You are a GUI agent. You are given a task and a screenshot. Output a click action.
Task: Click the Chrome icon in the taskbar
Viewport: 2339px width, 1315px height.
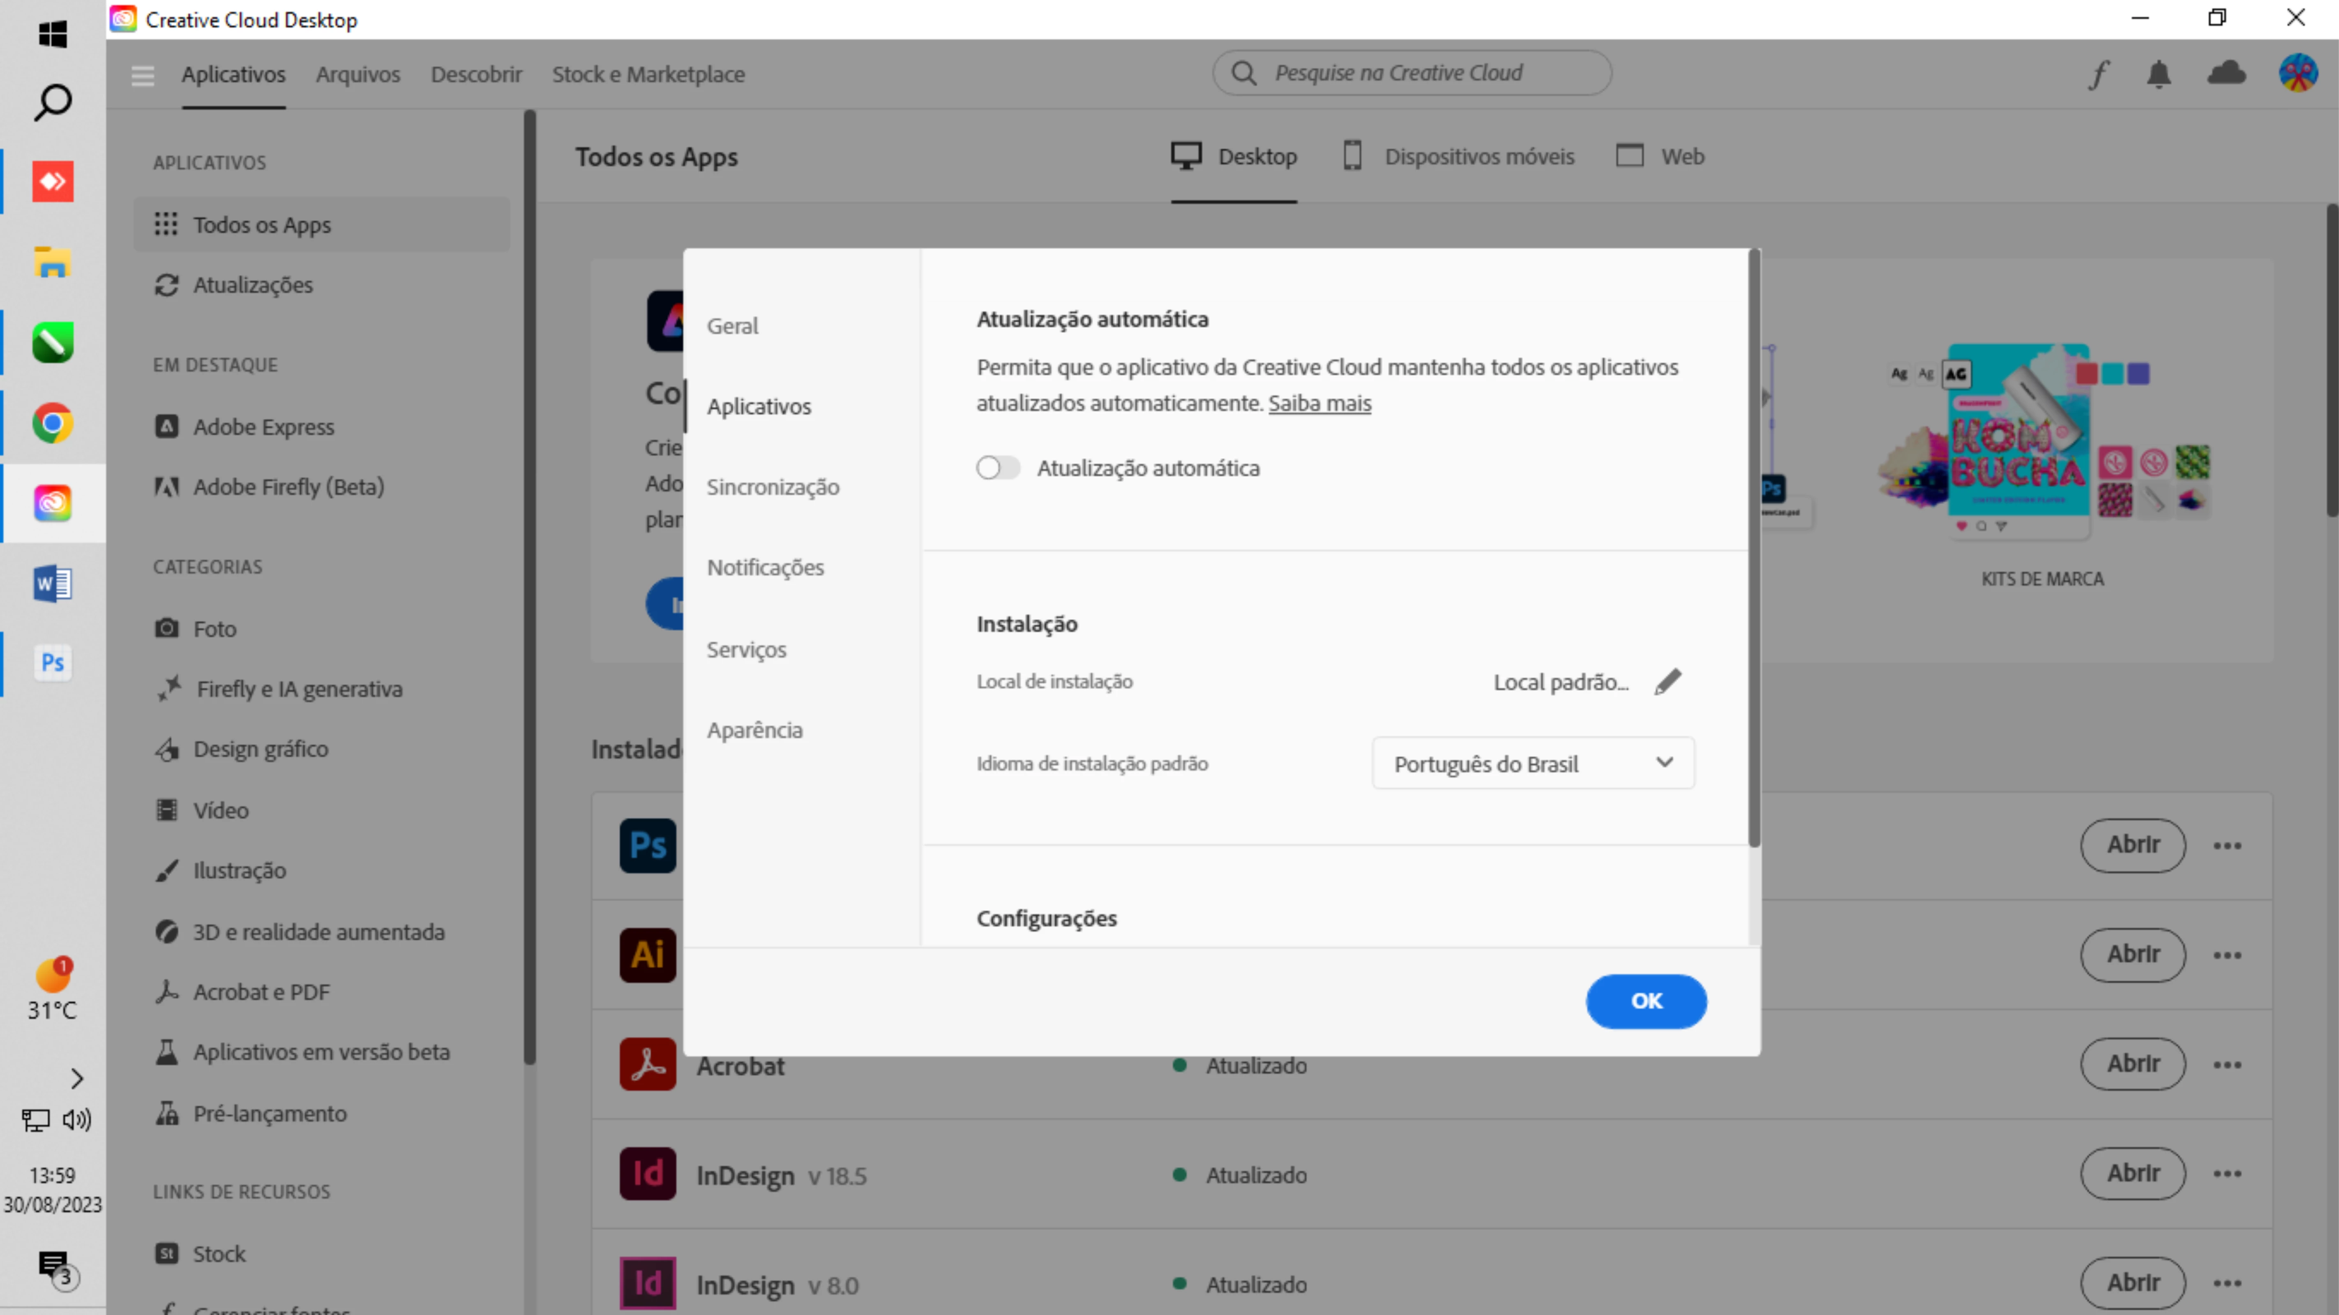53,423
